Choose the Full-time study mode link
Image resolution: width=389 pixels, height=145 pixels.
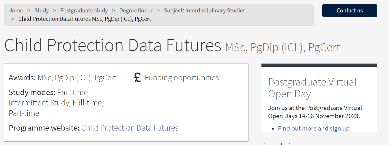[87, 103]
